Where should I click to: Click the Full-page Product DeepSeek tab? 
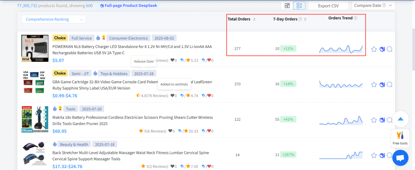pyautogui.click(x=128, y=6)
